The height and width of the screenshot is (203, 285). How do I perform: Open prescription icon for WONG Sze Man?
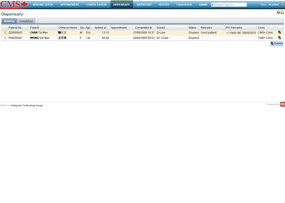(279, 38)
